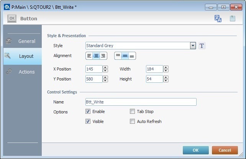Enable the Auto Refresh checkbox
Screen dimensions: 246x159
(132, 121)
